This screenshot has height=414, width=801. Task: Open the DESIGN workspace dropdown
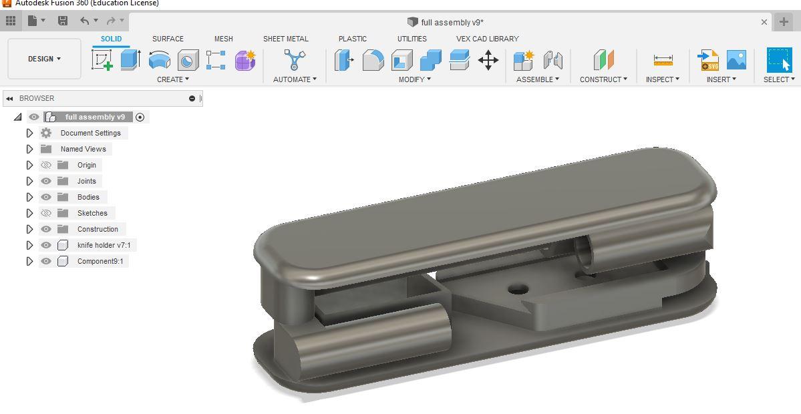point(45,59)
